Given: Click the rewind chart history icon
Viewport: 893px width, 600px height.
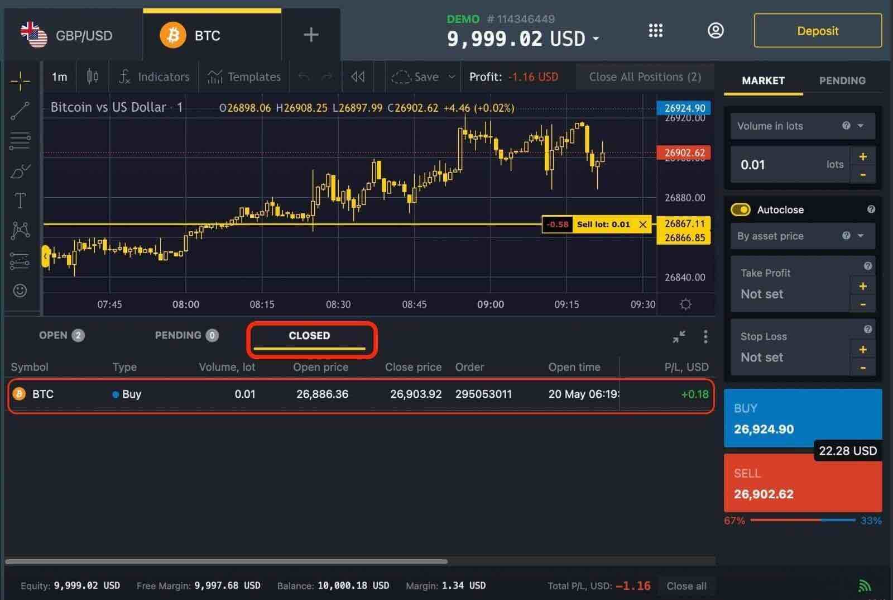Looking at the screenshot, I should [358, 77].
